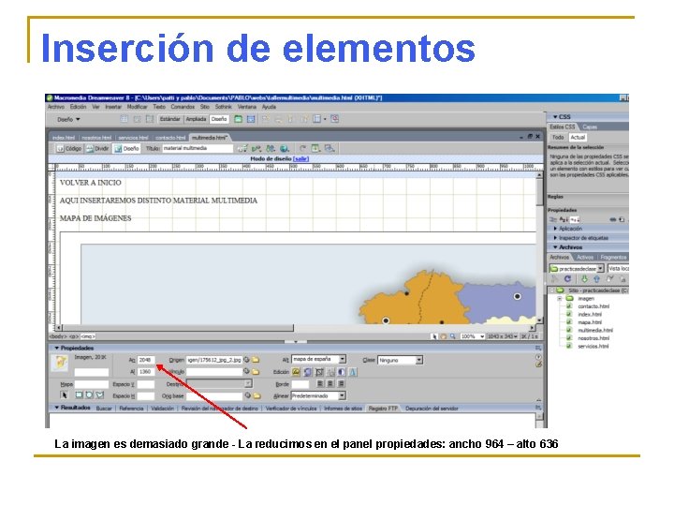Open the Alt text dropdown 'mapa de españa'
Viewport: 674px width, 506px height.
(318, 359)
